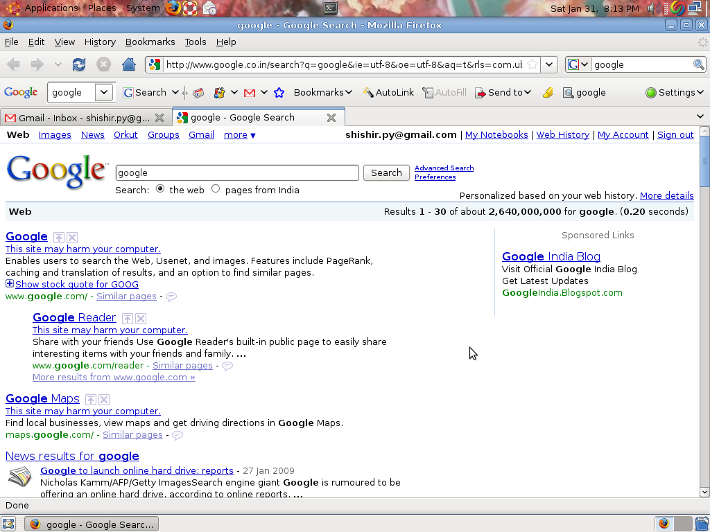Open the History menu

[x=100, y=42]
